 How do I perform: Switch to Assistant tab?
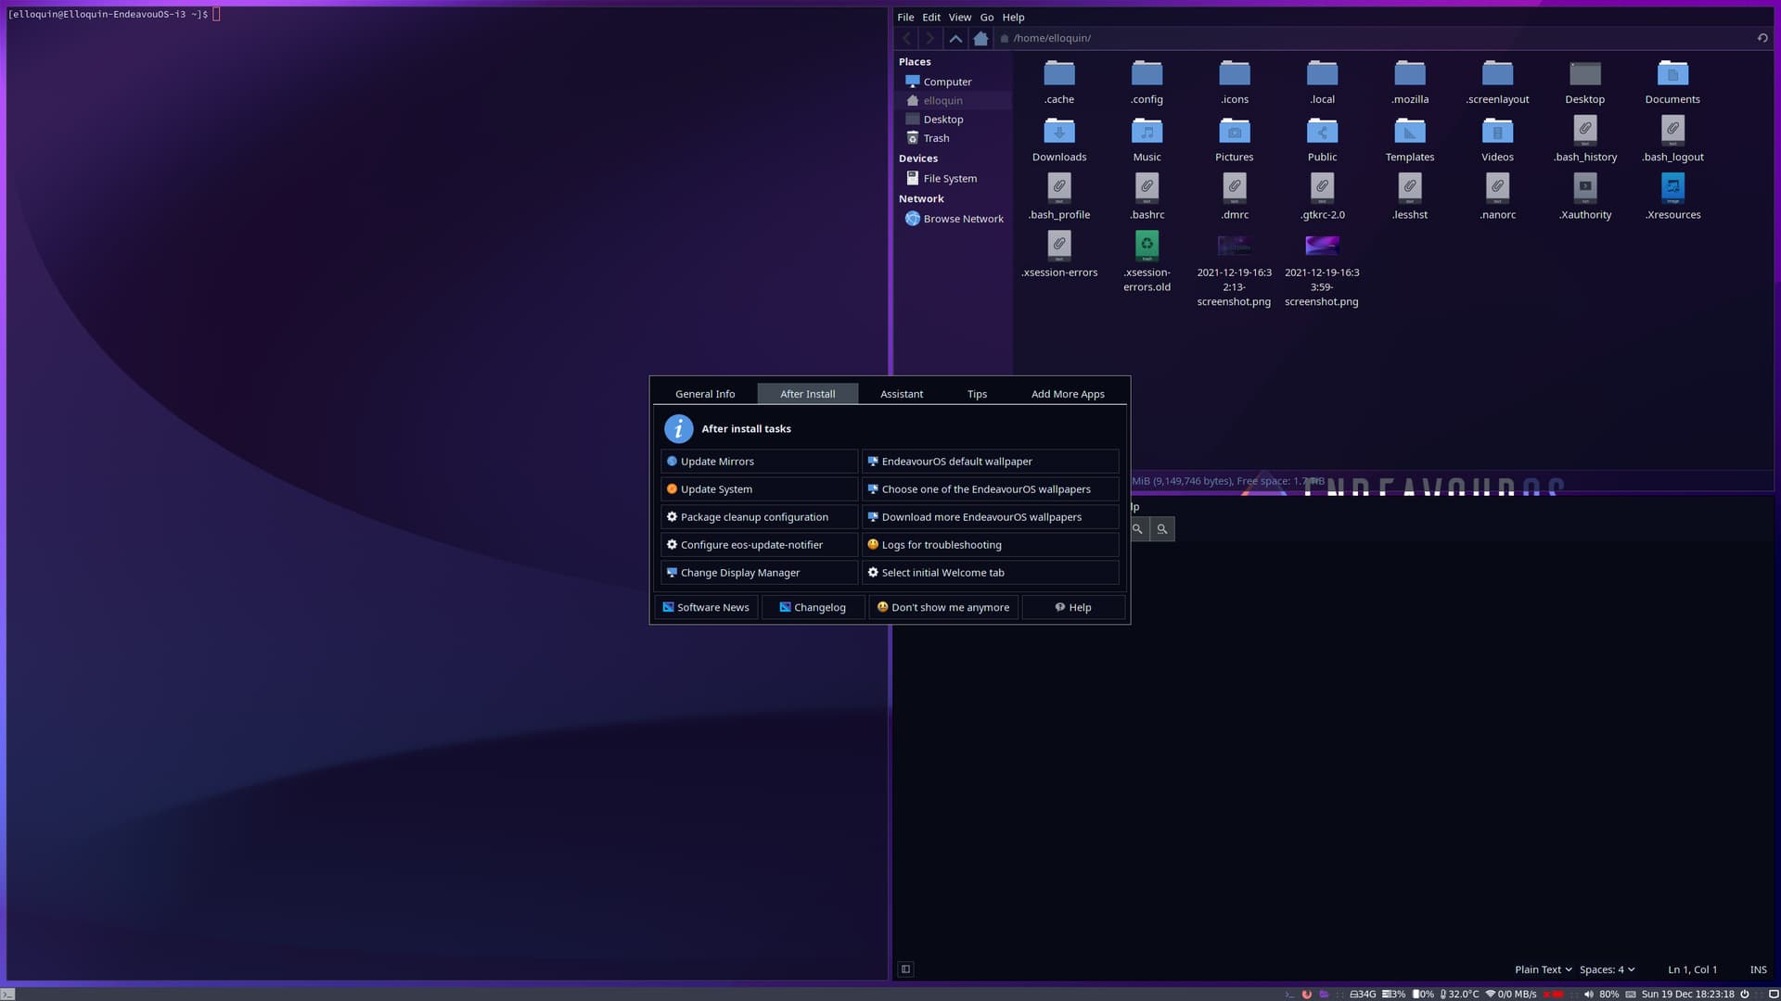coord(901,394)
